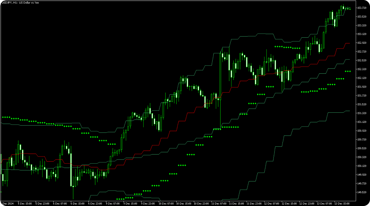Click the 150.920 price axis label
This screenshot has width=370, height=206.
coord(362,131)
